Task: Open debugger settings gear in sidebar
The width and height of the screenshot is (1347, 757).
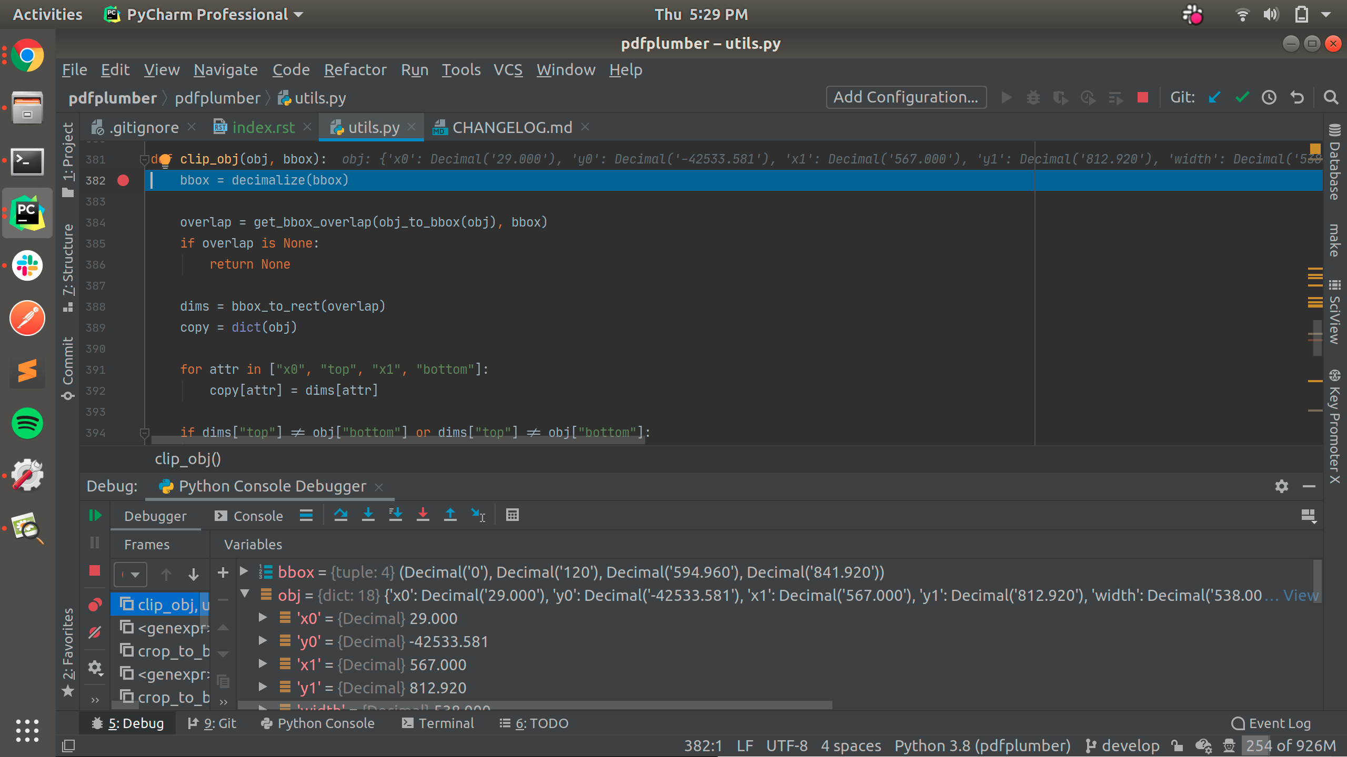Action: [x=95, y=668]
